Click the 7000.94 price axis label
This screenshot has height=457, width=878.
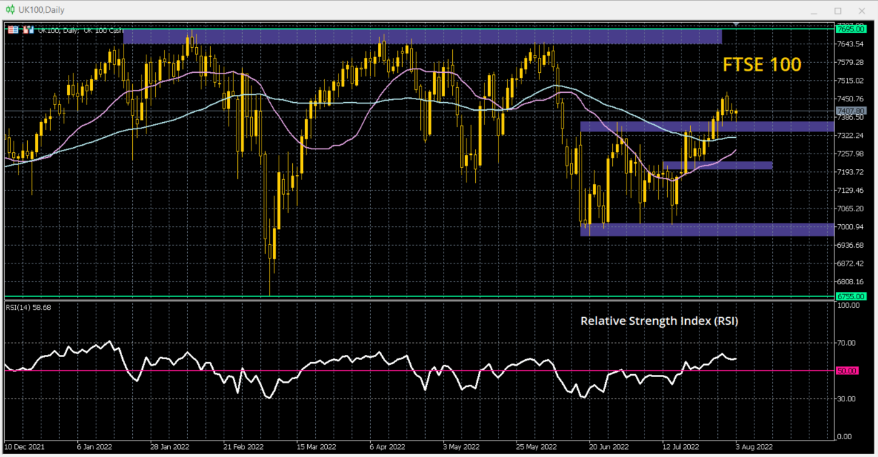pyautogui.click(x=850, y=227)
